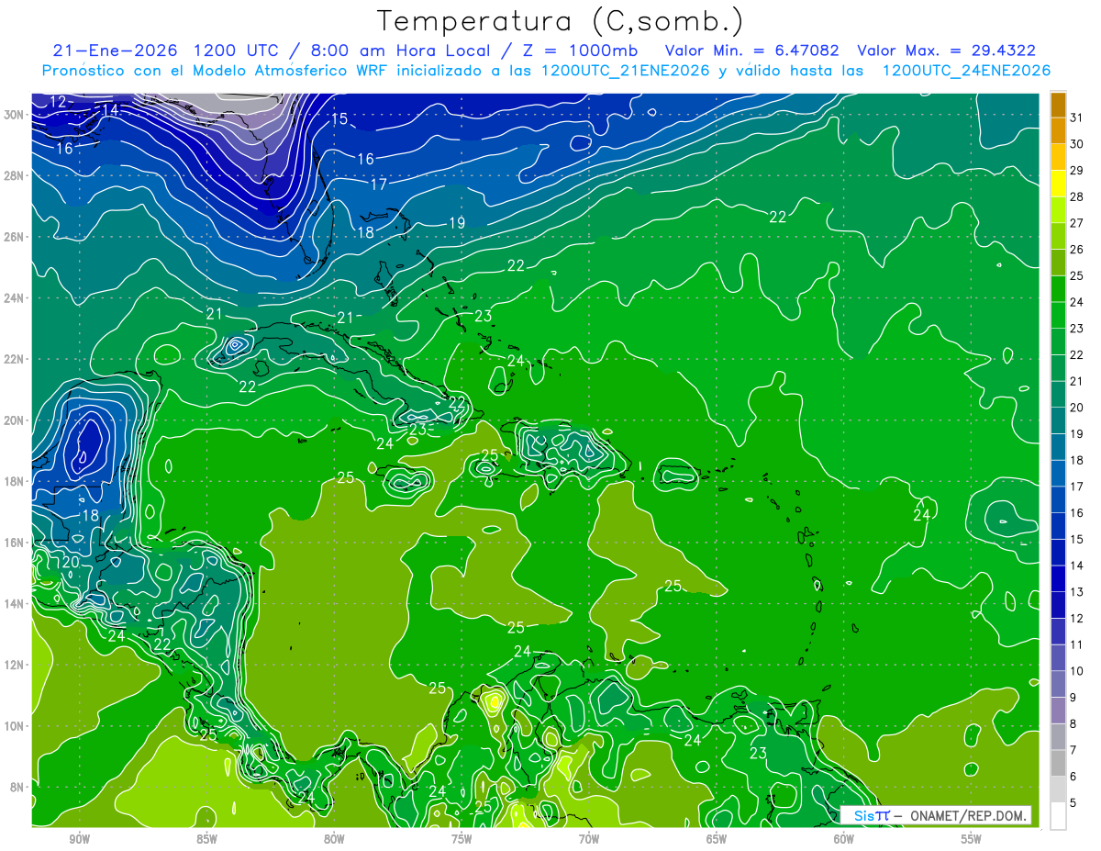The height and width of the screenshot is (851, 1101).
Task: Pick the yellow colorbar swatch between 28 and 29
Action: point(1058,184)
